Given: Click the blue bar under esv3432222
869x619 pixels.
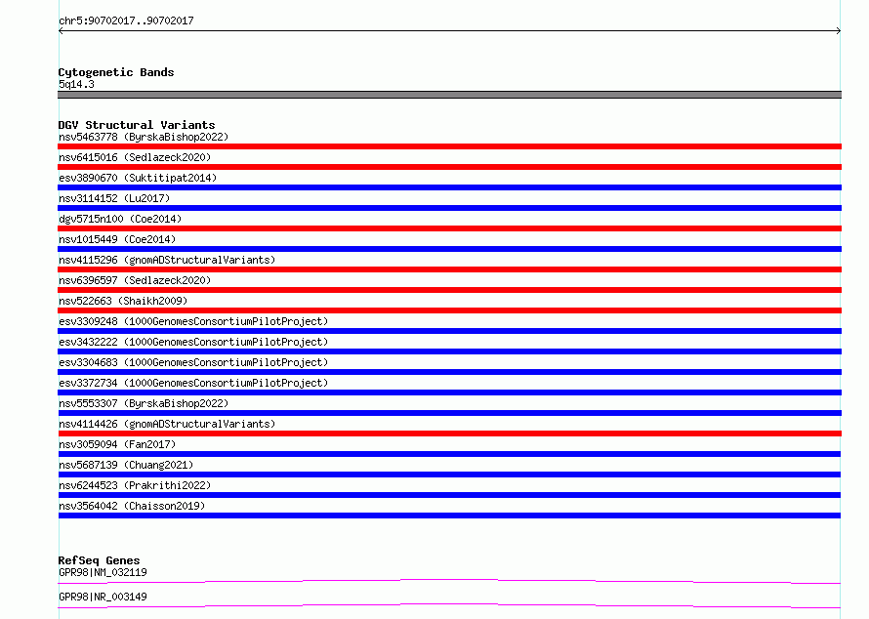Looking at the screenshot, I should (x=449, y=351).
